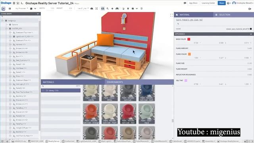Open the hamburger main menu
Screen dimensions: 254x143
pos(14,3)
